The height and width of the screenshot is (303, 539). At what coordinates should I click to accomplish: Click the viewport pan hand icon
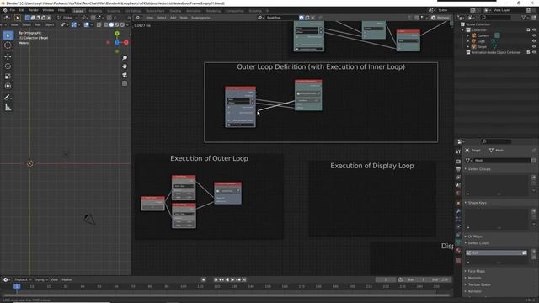[125, 66]
